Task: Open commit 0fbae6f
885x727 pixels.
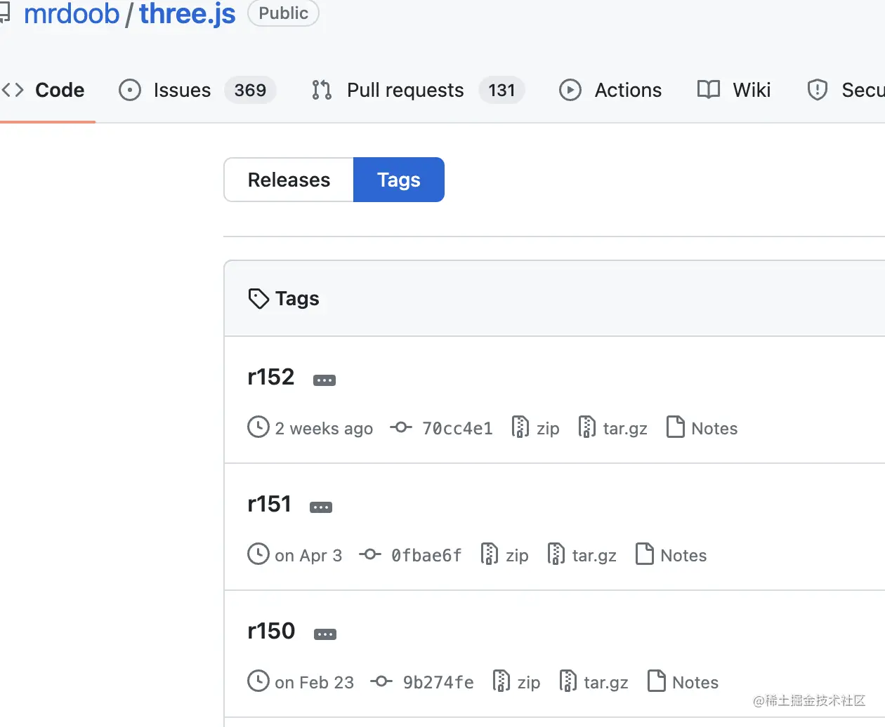Action: tap(426, 556)
